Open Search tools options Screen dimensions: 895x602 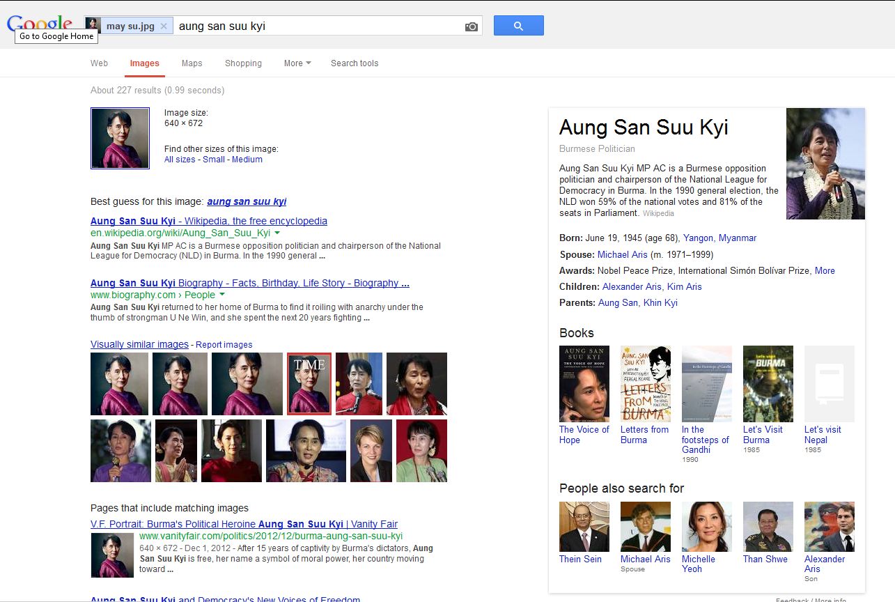[x=355, y=63]
